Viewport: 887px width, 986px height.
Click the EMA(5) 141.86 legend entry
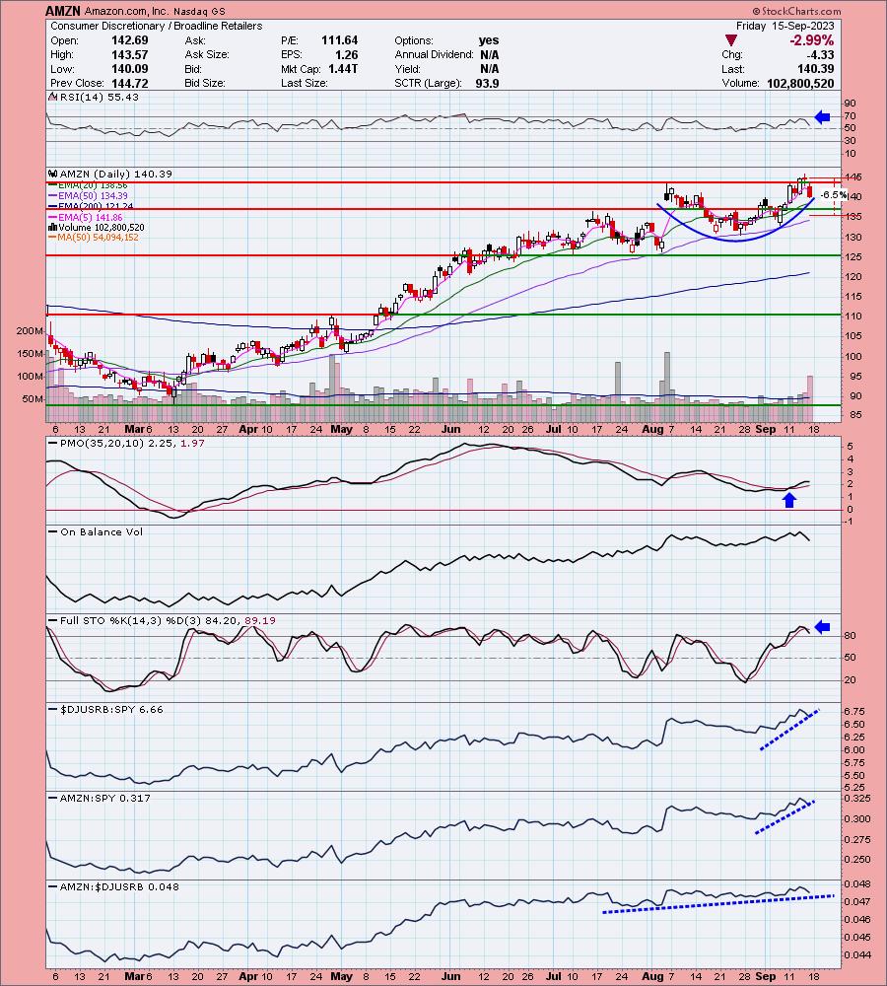(91, 217)
